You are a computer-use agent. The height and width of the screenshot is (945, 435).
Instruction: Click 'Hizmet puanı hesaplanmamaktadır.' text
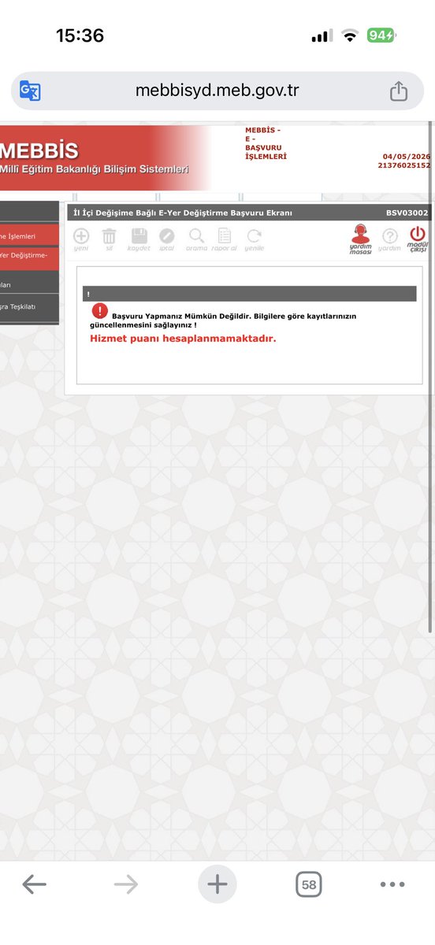click(183, 339)
